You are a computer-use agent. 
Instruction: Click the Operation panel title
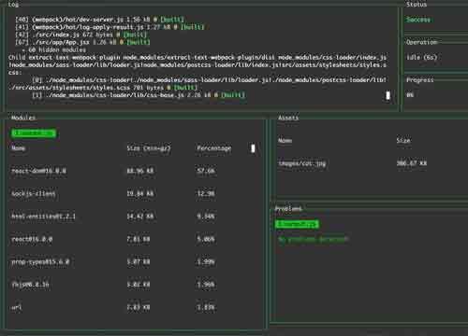pos(422,42)
